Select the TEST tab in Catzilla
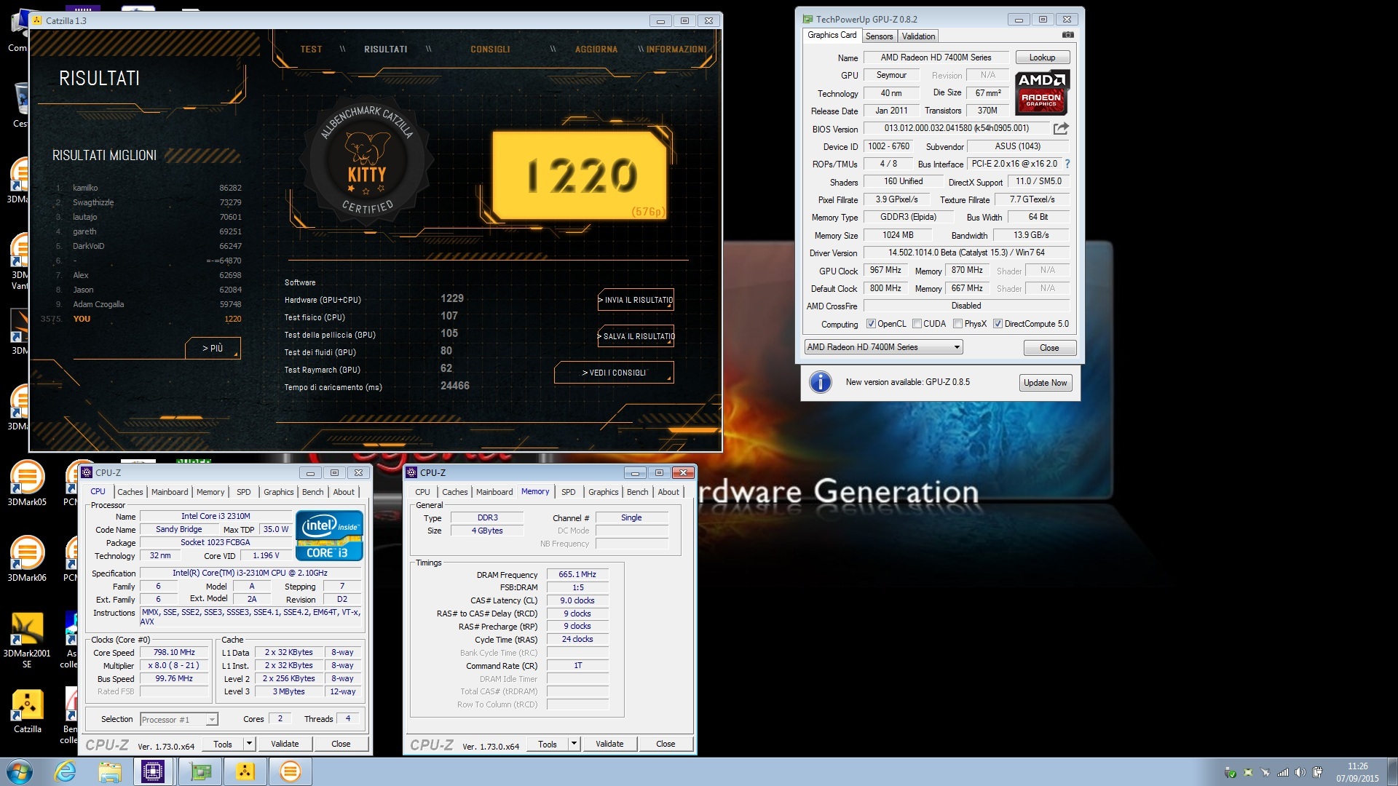The image size is (1398, 786). click(x=311, y=49)
